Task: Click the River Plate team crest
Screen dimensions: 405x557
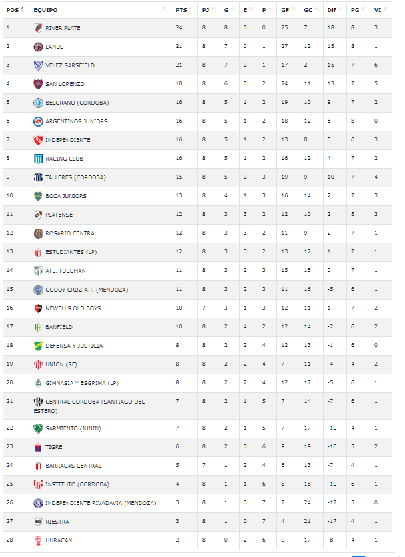Action: [x=38, y=28]
